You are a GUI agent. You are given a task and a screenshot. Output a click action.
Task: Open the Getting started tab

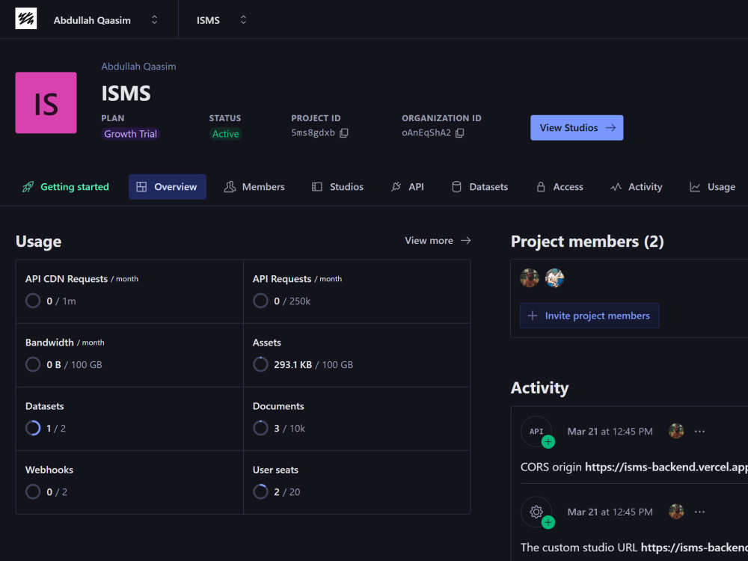point(66,187)
